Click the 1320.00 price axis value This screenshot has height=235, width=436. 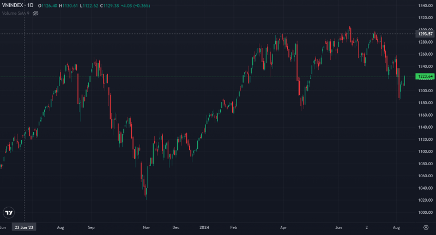[426, 18]
